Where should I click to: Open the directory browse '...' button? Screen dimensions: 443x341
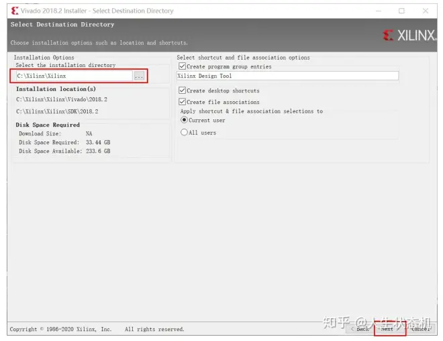pos(139,76)
